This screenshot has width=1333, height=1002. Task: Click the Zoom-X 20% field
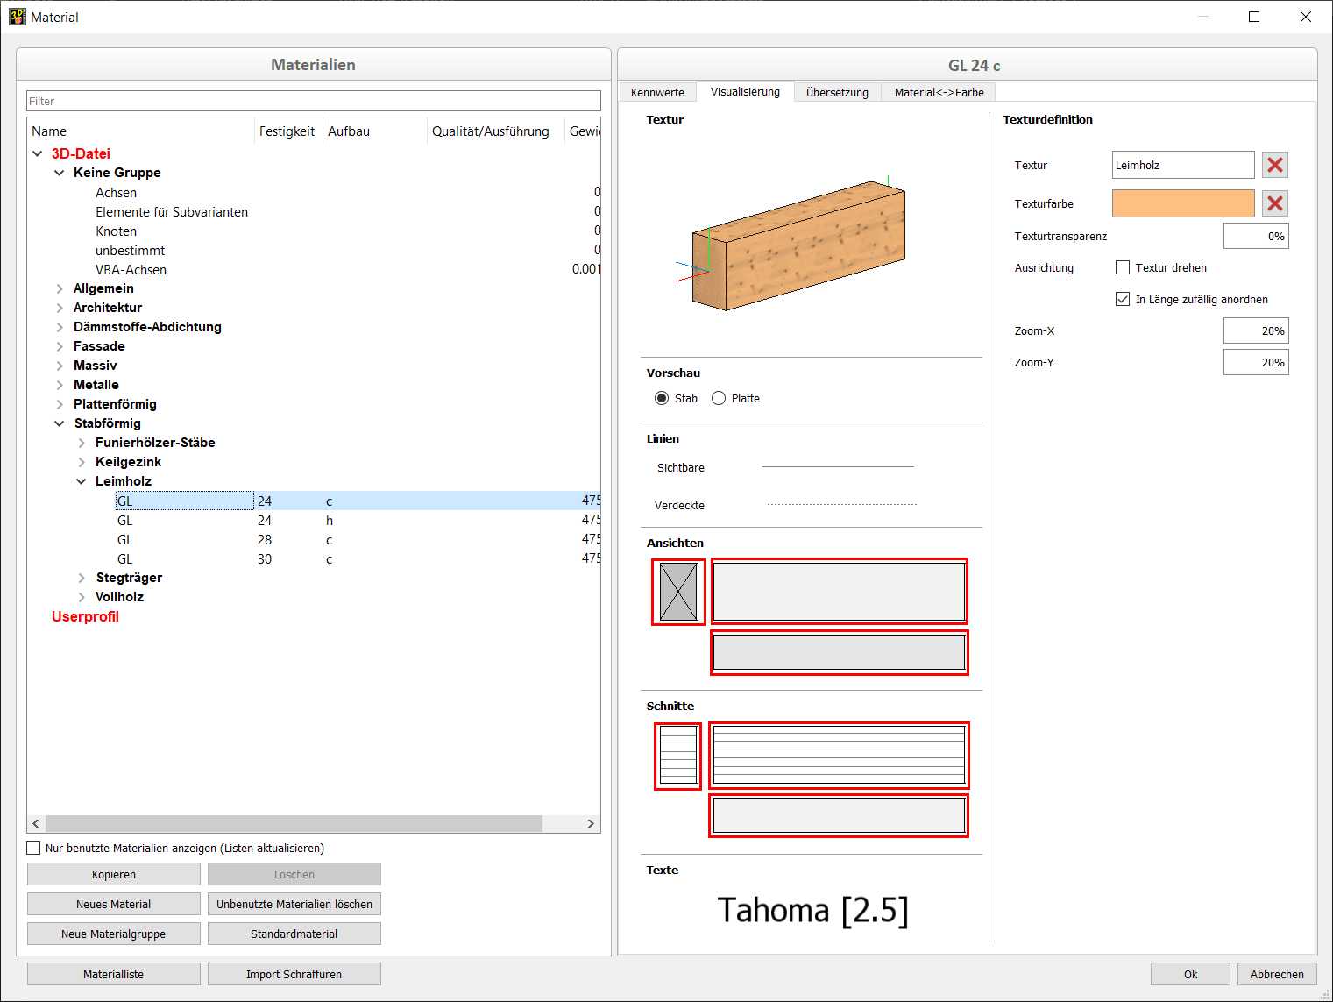pos(1256,330)
